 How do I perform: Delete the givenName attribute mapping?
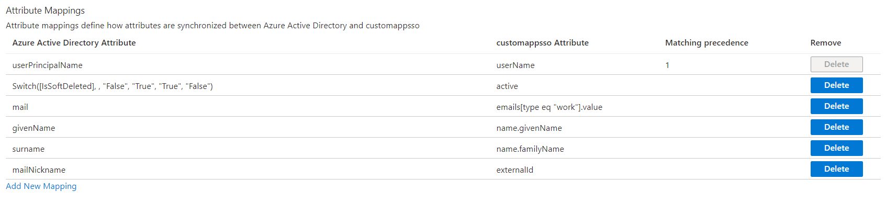(x=836, y=127)
